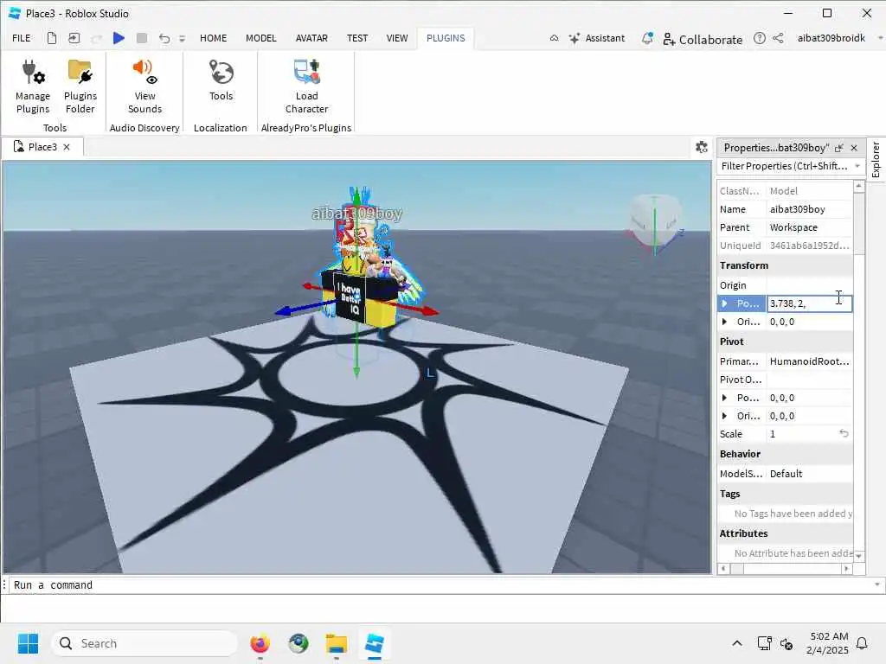This screenshot has width=886, height=664.
Task: Switch to the AVATAR tab
Action: click(311, 38)
